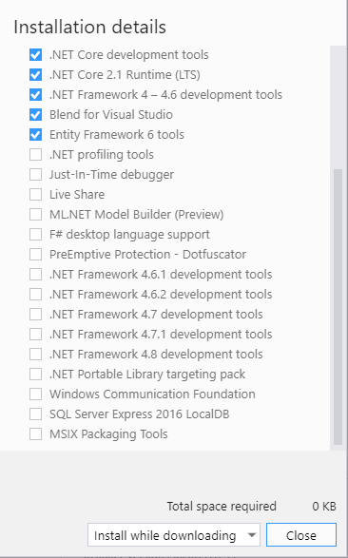Image resolution: width=348 pixels, height=558 pixels.
Task: Check .NET Framework 4.7 development tools
Action: [x=35, y=315]
